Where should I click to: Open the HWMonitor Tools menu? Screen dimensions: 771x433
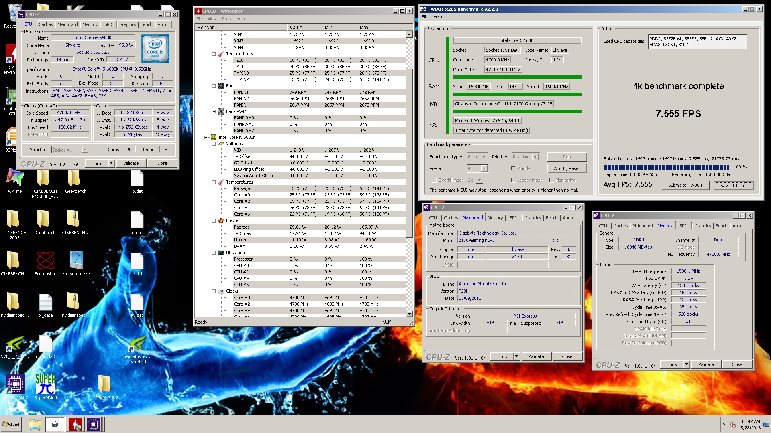(226, 19)
